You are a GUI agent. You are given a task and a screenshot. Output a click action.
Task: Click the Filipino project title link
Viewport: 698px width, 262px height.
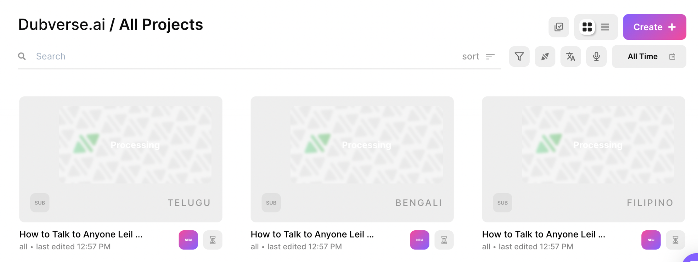point(543,234)
